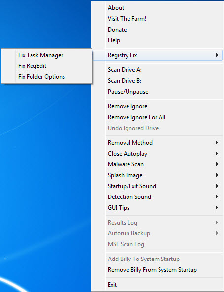Click Visit The Farm! link

point(158,19)
